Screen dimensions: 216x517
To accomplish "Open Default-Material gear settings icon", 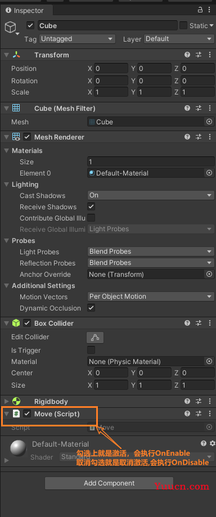I will 213,443.
